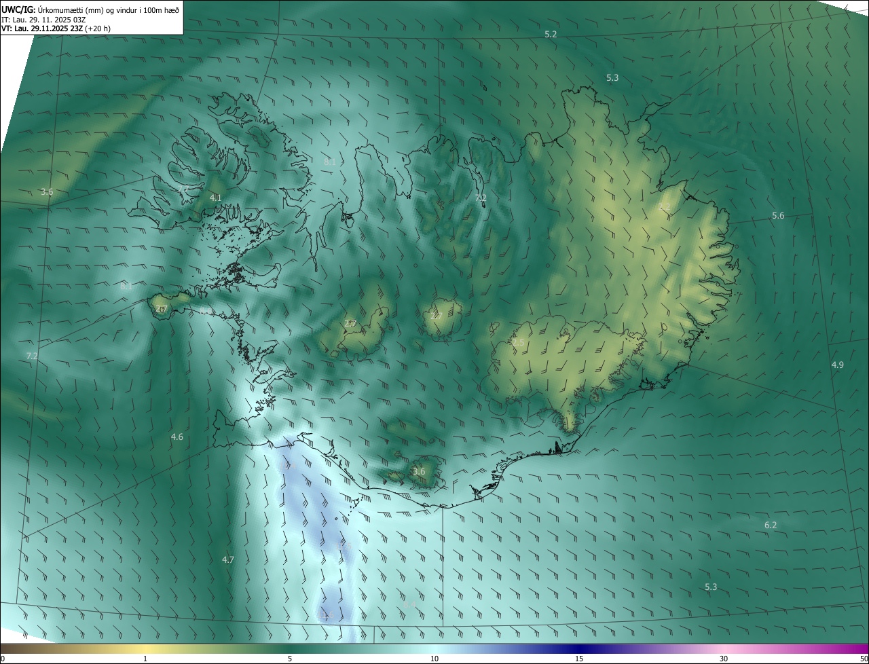
Task: Click the 30 tick on color scale
Action: click(724, 659)
